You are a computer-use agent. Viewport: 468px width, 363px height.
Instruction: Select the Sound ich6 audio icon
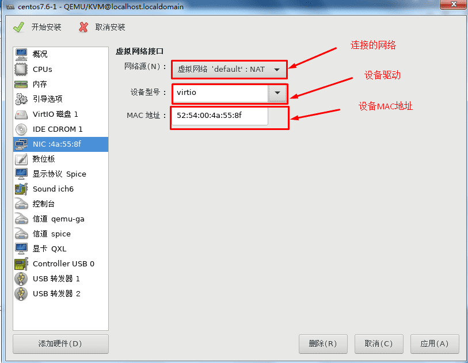[x=21, y=189]
